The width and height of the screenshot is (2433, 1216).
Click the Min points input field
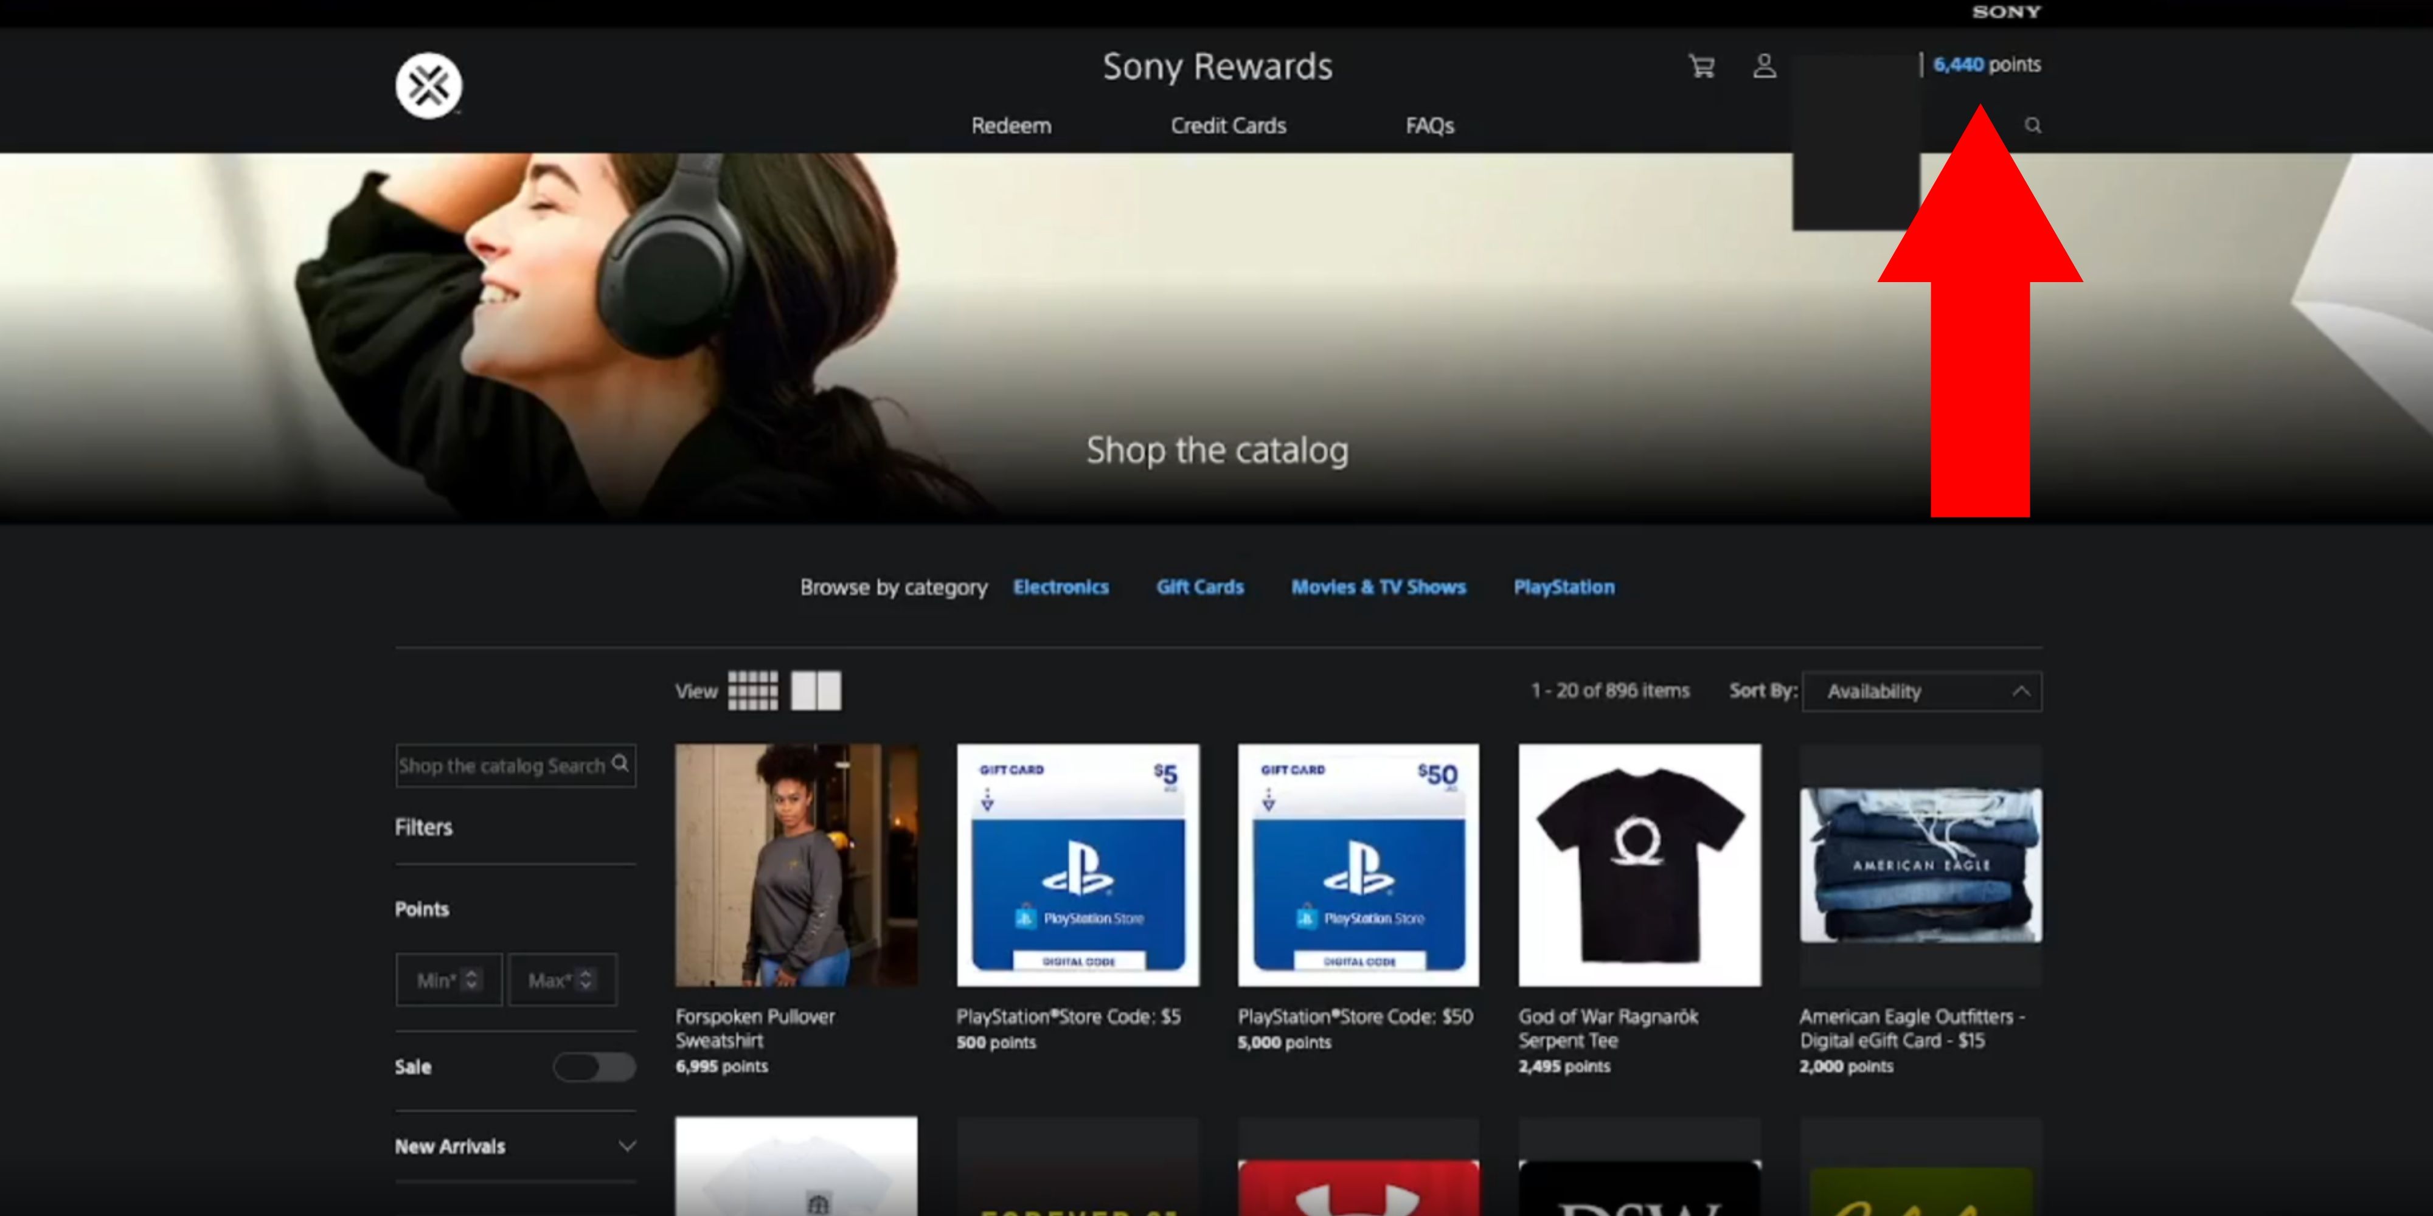point(449,980)
